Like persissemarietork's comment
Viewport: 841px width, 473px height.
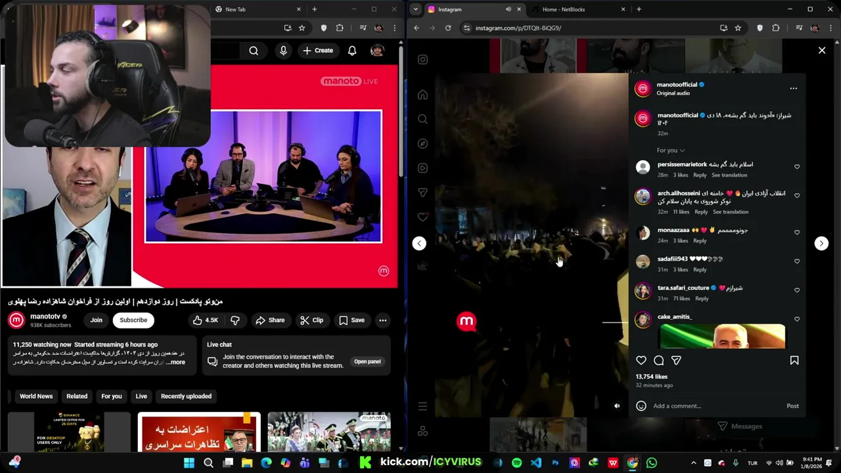797,167
